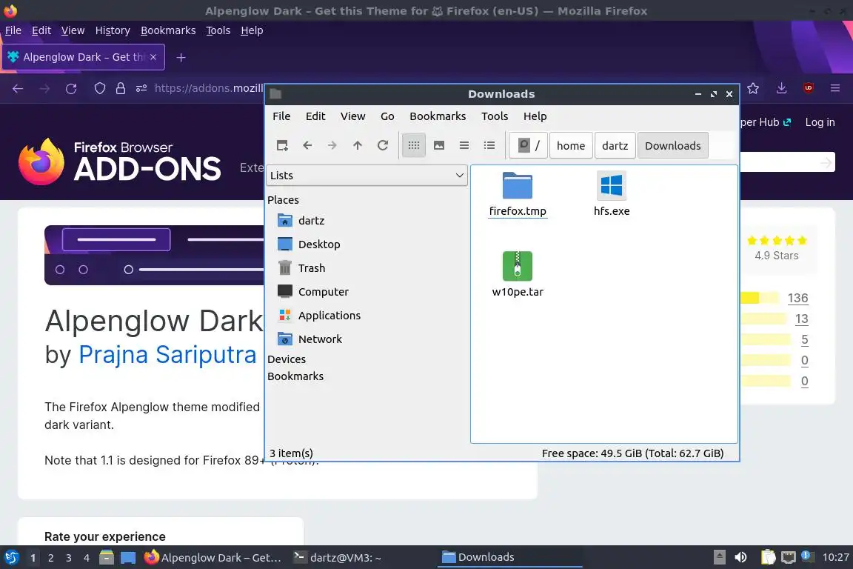Viewport: 853px width, 569px height.
Task: Open Prajna Sariputra author link
Action: [x=167, y=354]
